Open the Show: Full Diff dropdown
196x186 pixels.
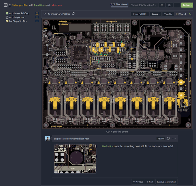pyautogui.click(x=140, y=14)
